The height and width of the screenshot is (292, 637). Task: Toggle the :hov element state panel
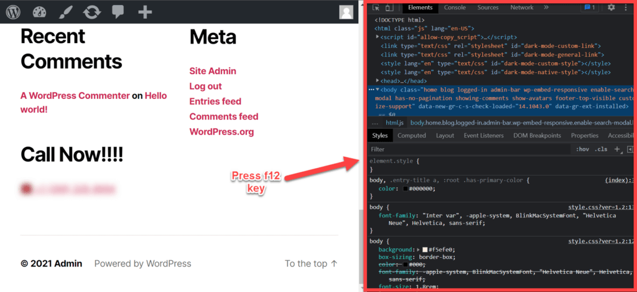tap(582, 149)
